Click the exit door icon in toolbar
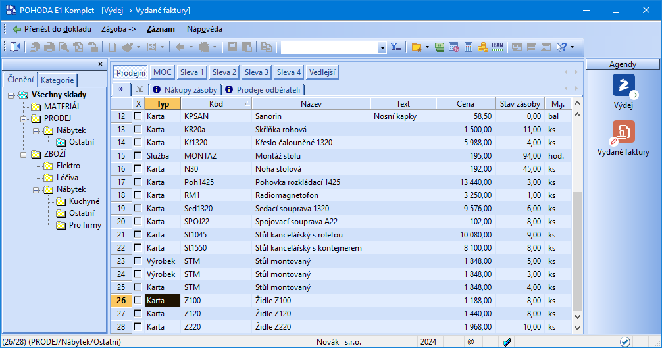Image resolution: width=662 pixels, height=348 pixels. tap(15, 47)
